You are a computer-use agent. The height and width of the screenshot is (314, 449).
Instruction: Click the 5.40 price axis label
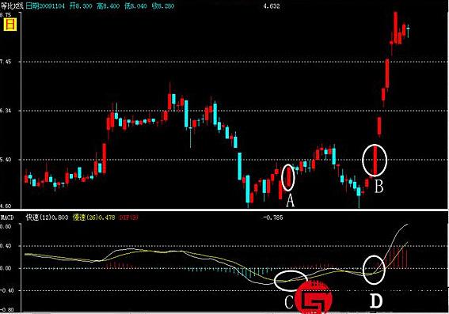pyautogui.click(x=6, y=160)
